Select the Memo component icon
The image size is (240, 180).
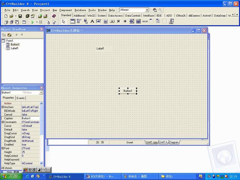(x=106, y=21)
